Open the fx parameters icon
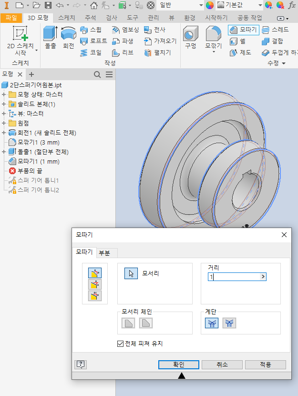298x396 pixels. coord(292,5)
